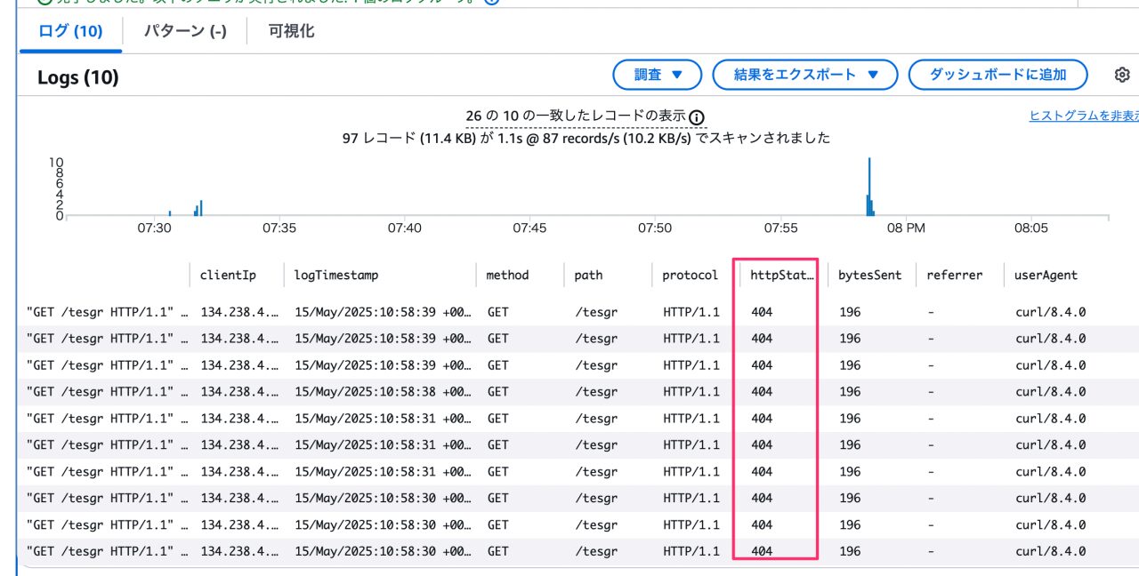This screenshot has height=576, width=1139.
Task: Sort by the httpStatus column header
Action: pos(782,276)
